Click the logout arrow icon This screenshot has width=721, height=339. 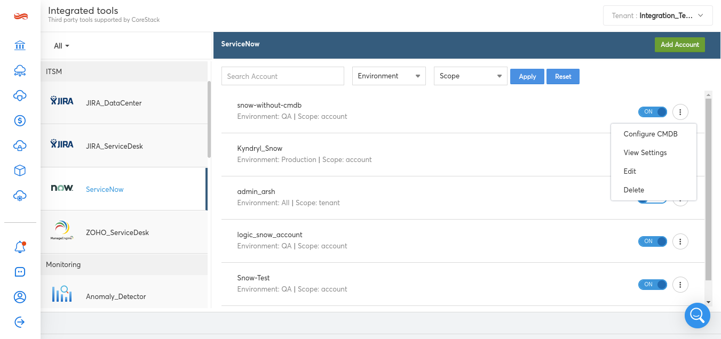click(x=20, y=322)
